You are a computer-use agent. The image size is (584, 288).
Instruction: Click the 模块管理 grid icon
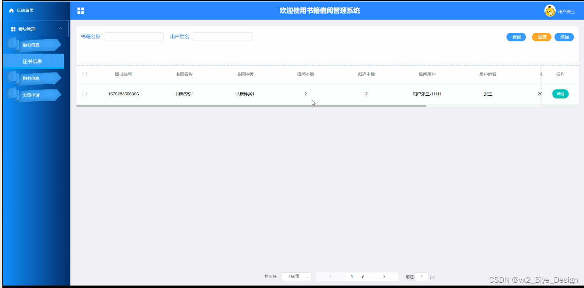click(13, 29)
